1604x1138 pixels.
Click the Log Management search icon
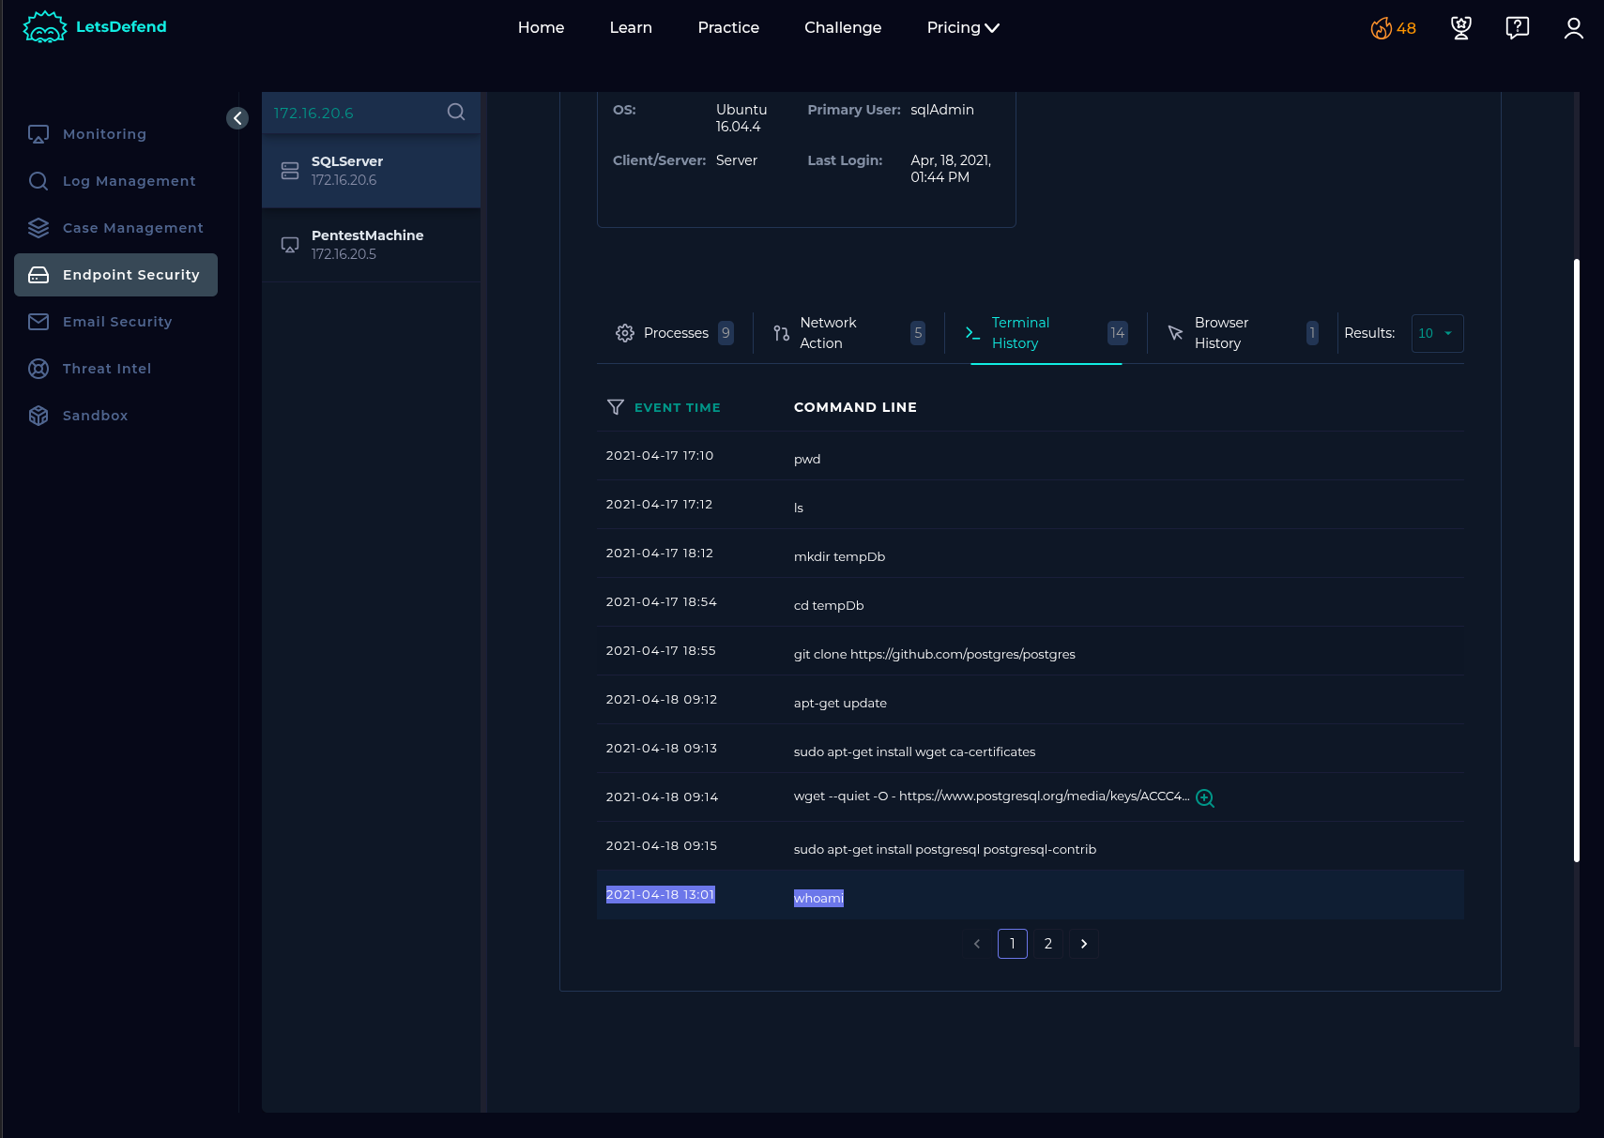[x=38, y=181]
